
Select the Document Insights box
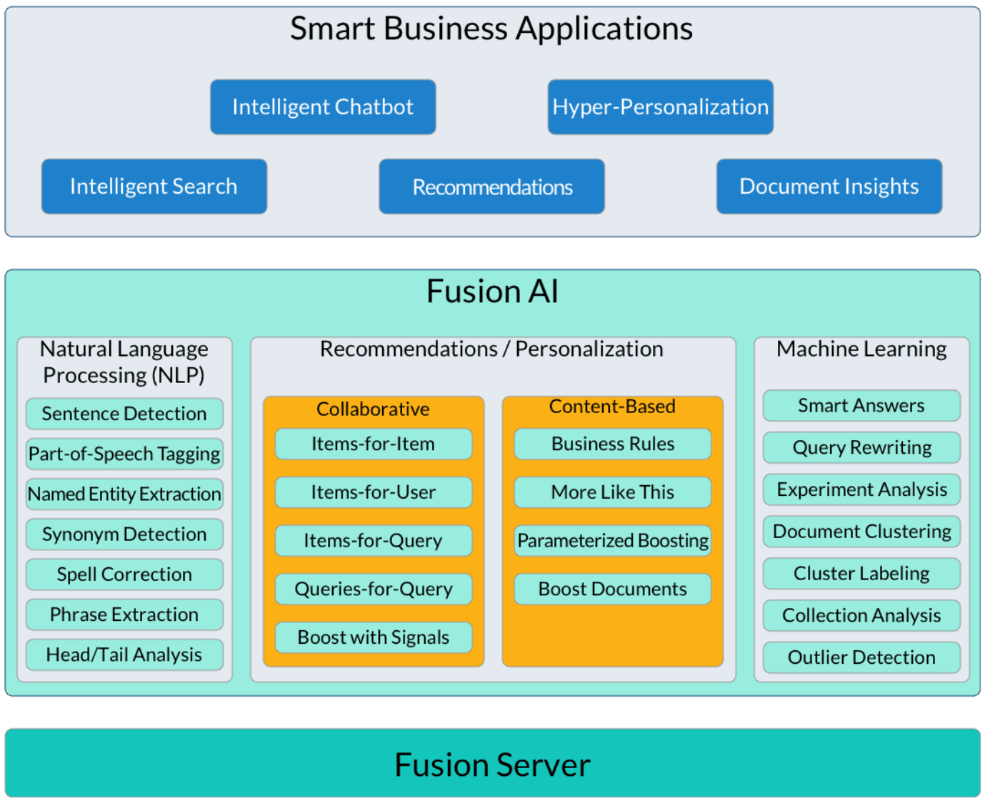829,186
